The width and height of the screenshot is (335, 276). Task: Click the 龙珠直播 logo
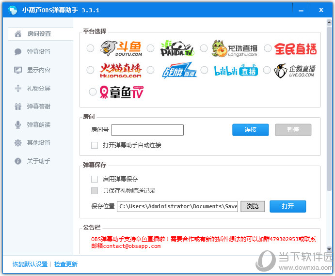[x=234, y=48]
